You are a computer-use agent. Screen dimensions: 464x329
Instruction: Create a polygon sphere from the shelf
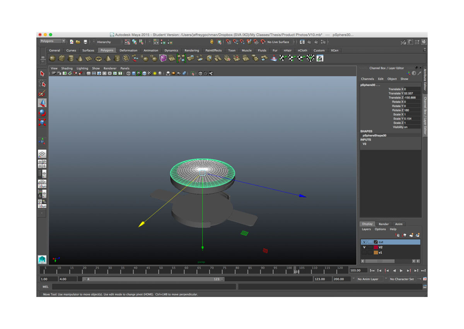(x=52, y=58)
